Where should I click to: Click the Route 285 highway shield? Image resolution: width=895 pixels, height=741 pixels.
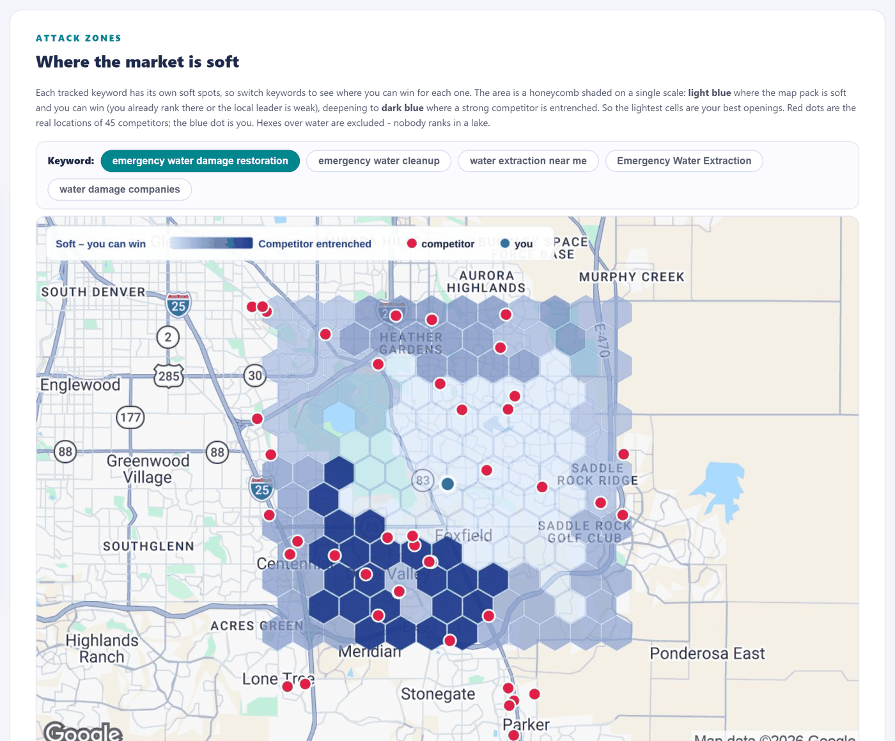(x=169, y=376)
